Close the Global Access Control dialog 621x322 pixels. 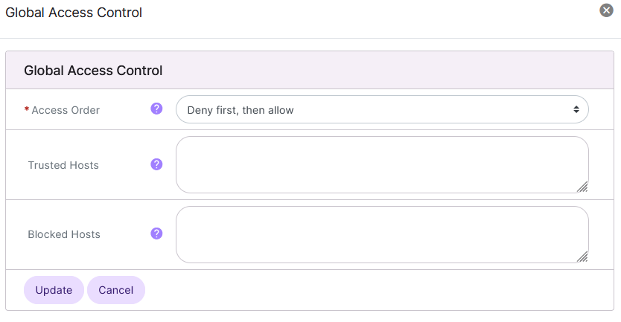[x=607, y=10]
